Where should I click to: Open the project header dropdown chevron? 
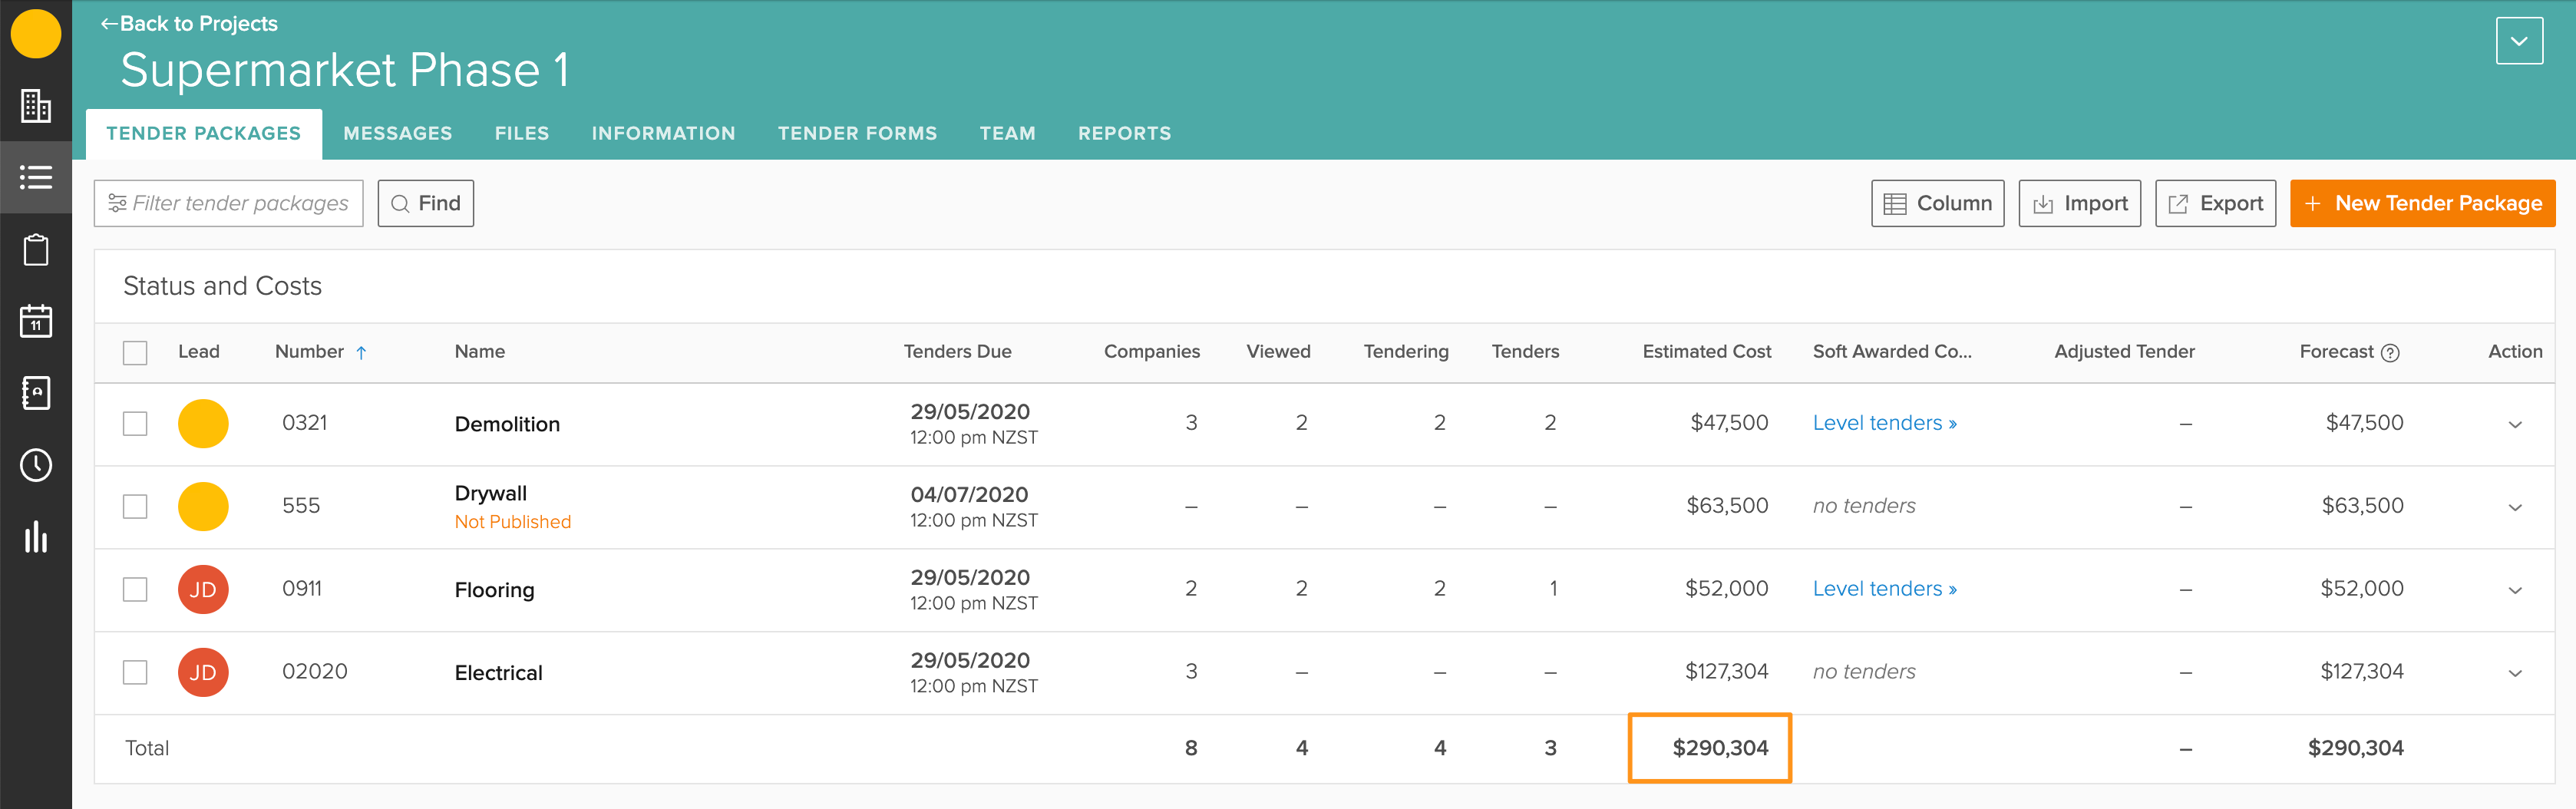[2519, 41]
